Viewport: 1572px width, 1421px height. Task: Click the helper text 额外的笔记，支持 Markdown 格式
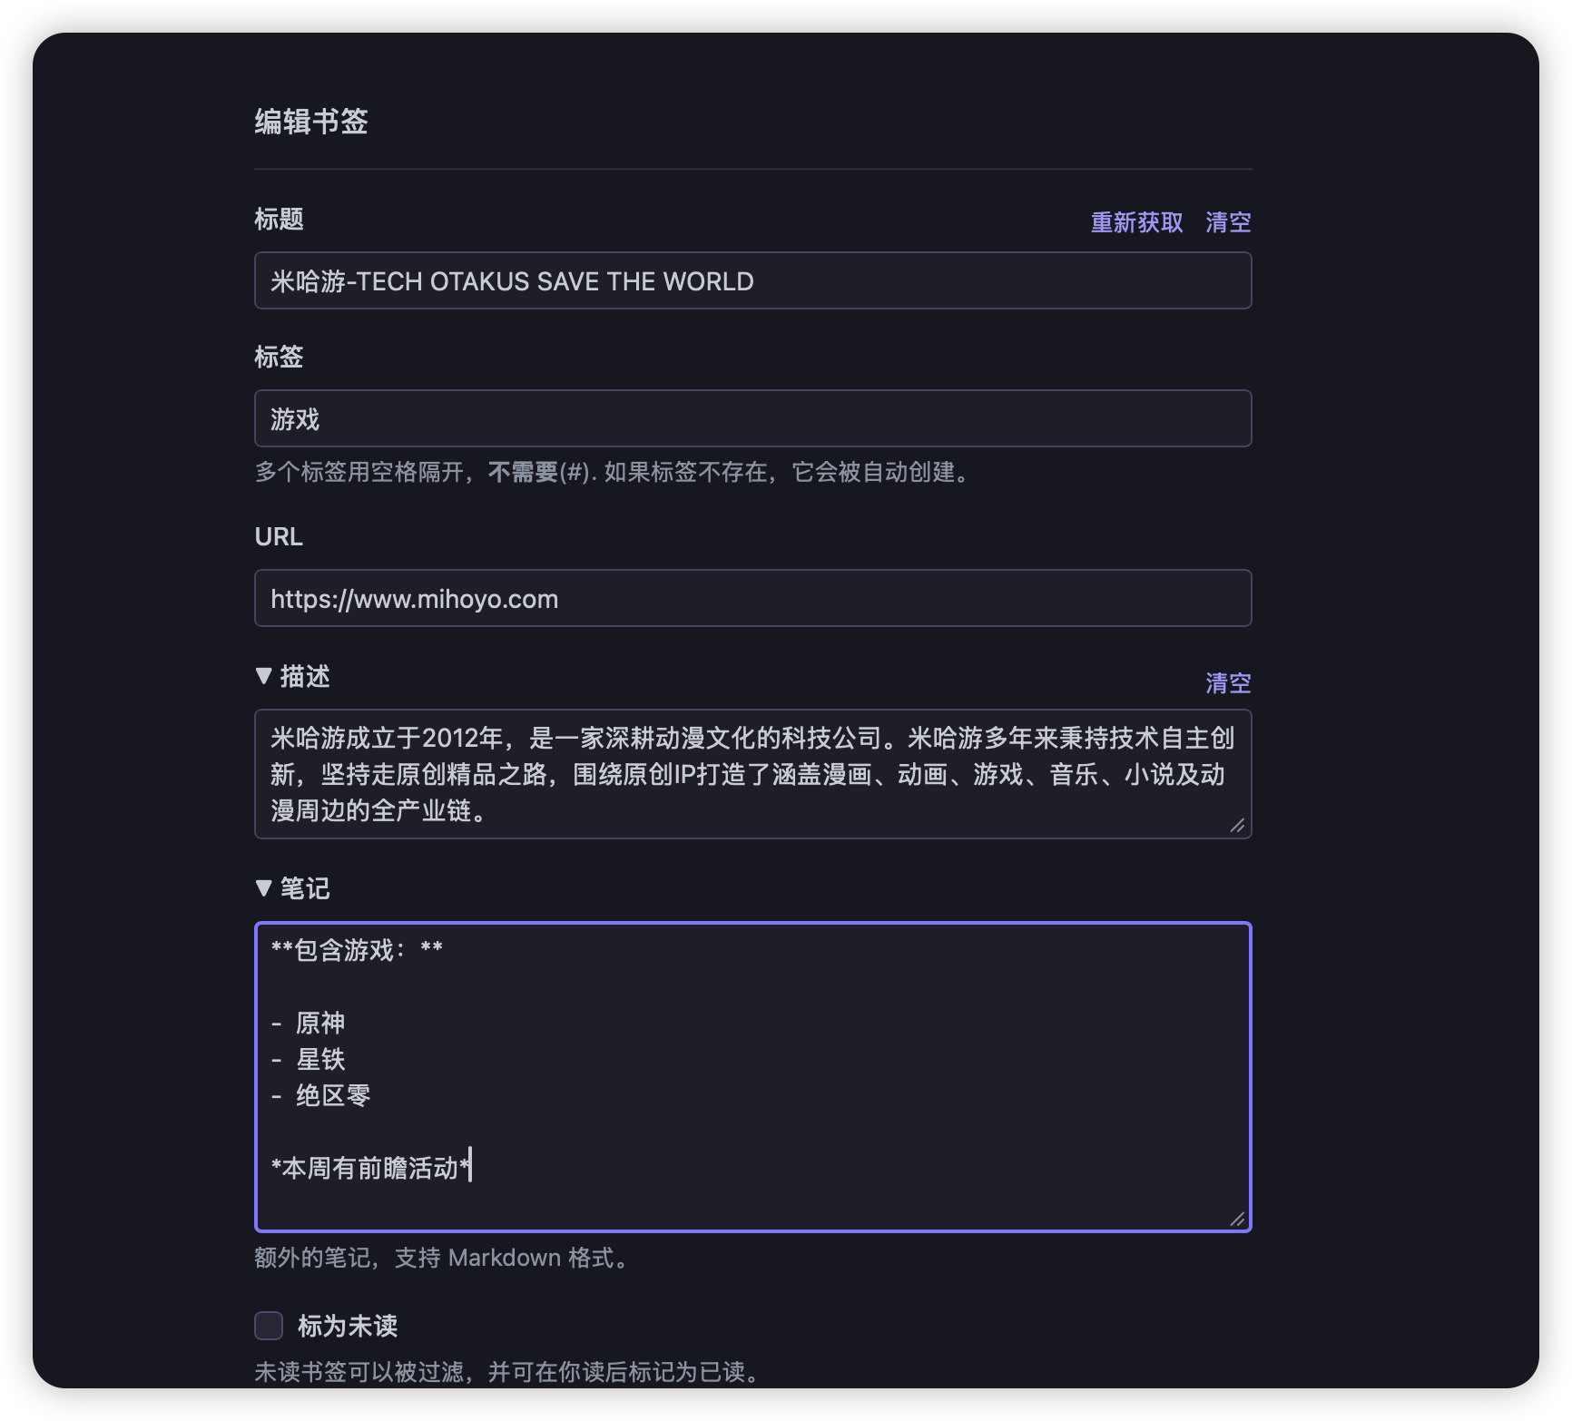tap(442, 1258)
